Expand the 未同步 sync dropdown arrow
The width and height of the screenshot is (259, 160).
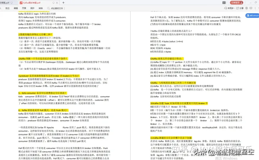(x=235, y=8)
